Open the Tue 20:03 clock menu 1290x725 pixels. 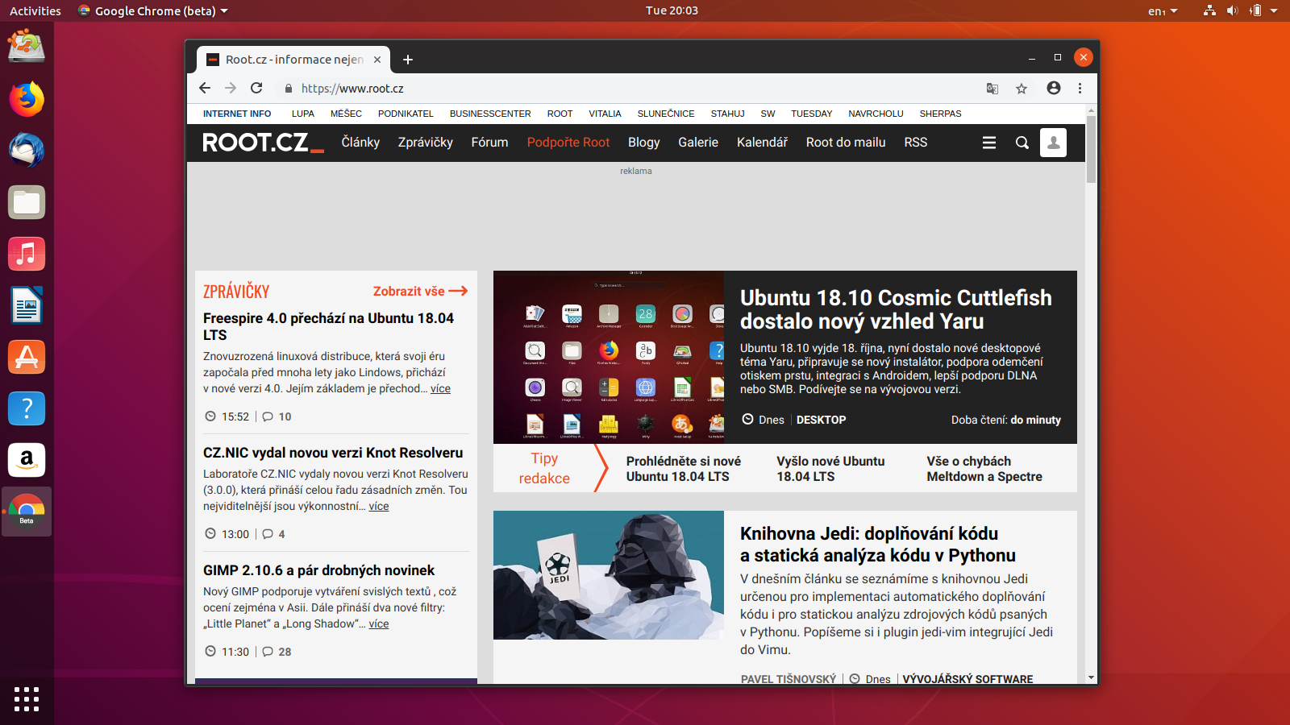pos(672,10)
